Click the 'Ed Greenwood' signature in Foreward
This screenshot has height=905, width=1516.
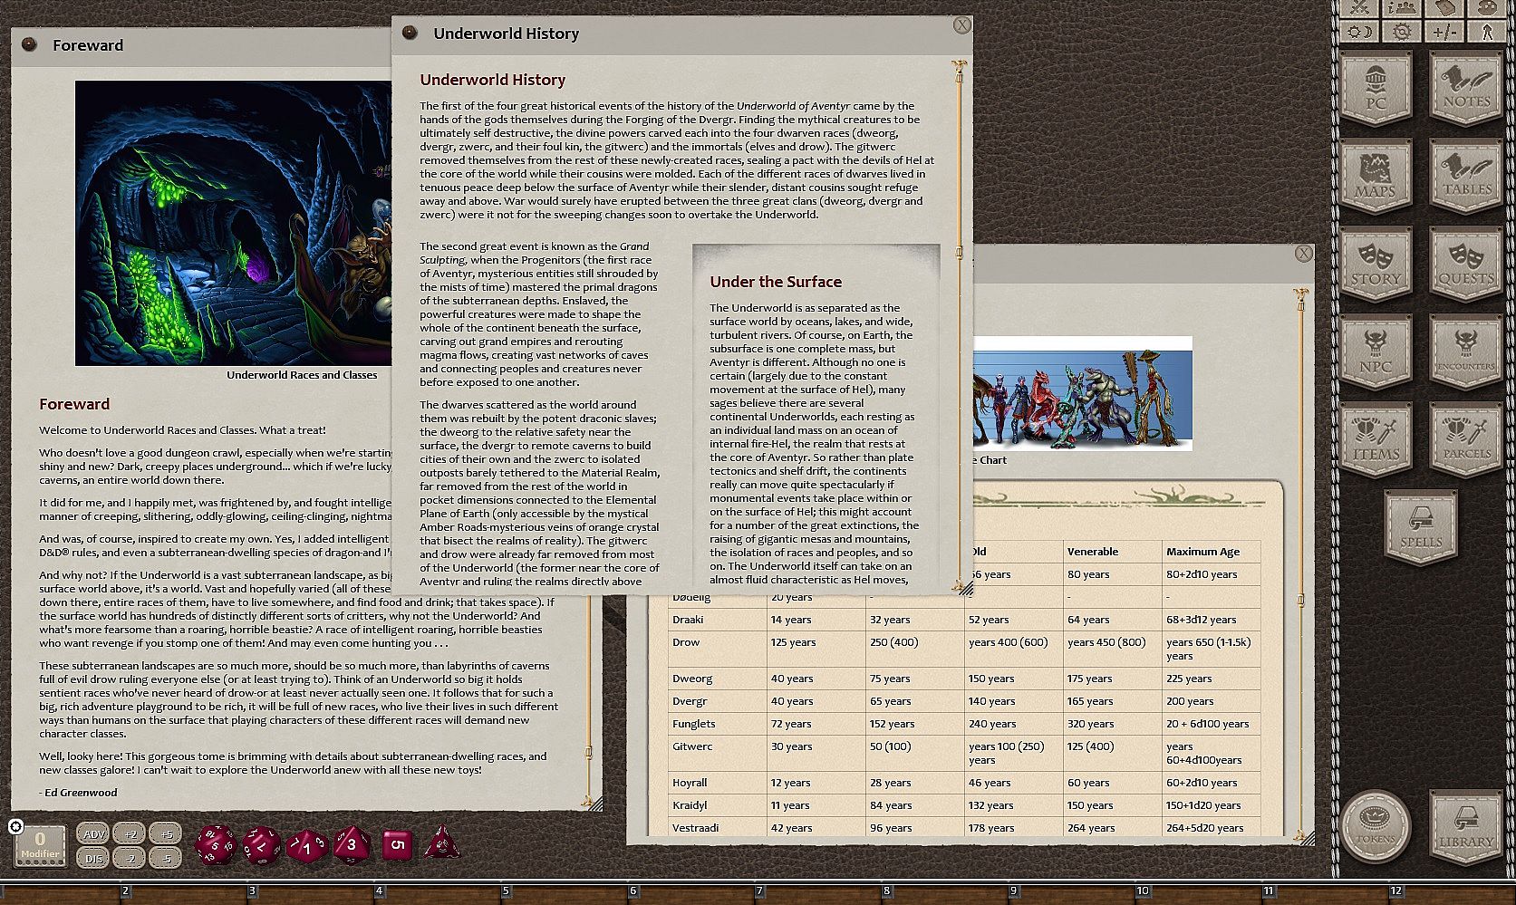tap(81, 793)
